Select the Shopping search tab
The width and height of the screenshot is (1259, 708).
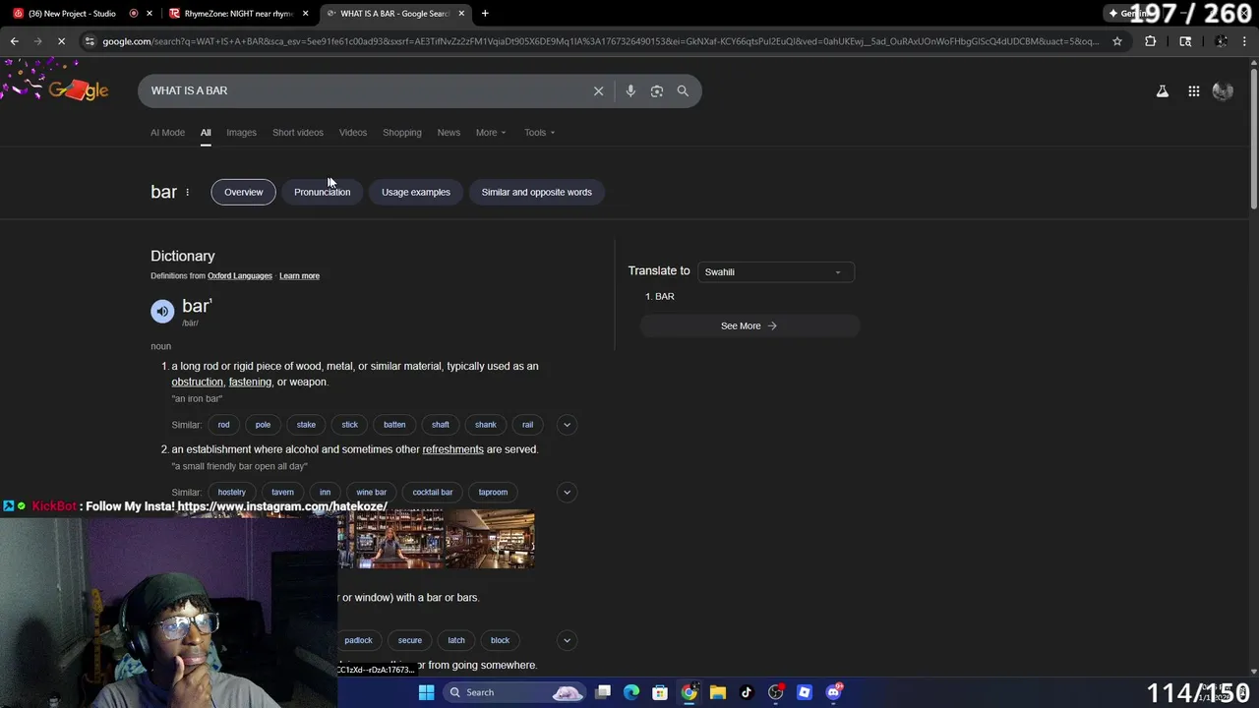[402, 133]
